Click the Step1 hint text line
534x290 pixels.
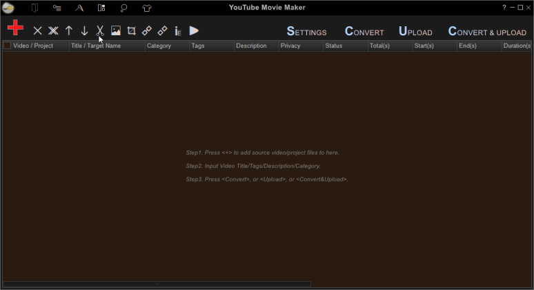click(x=263, y=153)
